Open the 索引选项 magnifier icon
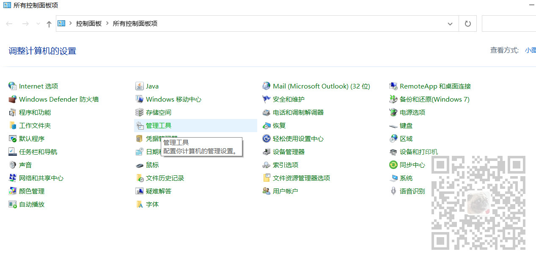The height and width of the screenshot is (260, 536). point(266,165)
